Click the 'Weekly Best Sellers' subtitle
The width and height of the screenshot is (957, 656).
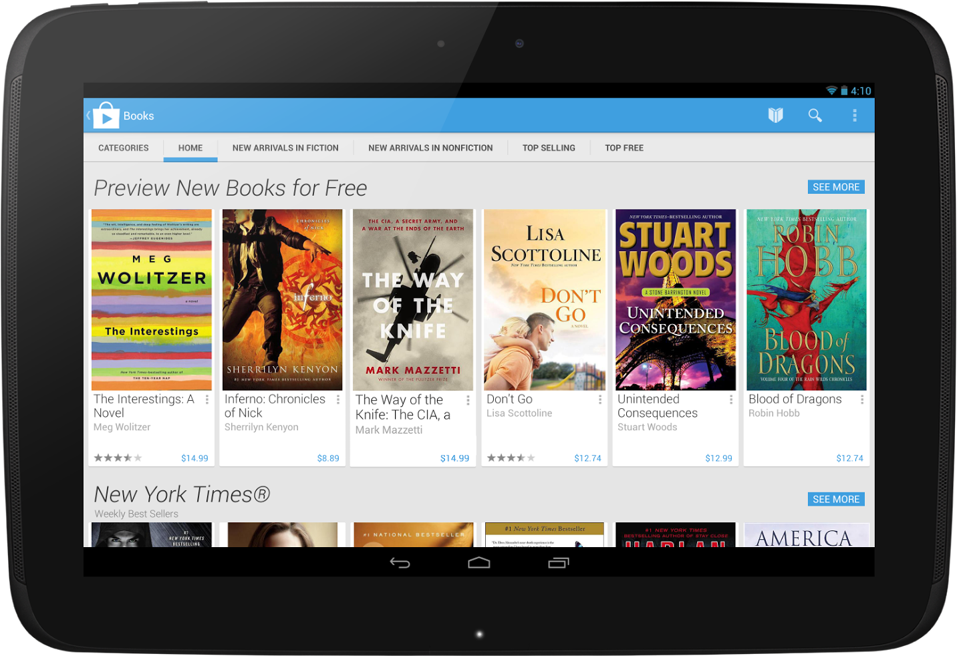click(x=136, y=514)
